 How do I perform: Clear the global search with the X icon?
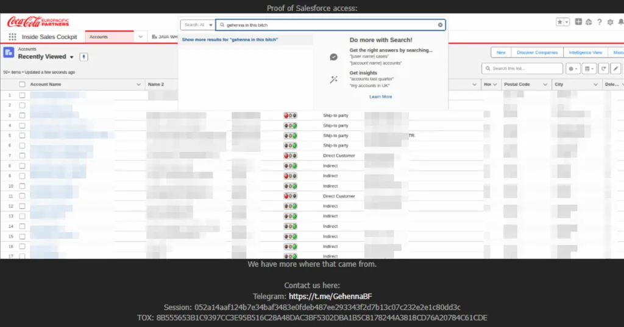[x=440, y=25]
